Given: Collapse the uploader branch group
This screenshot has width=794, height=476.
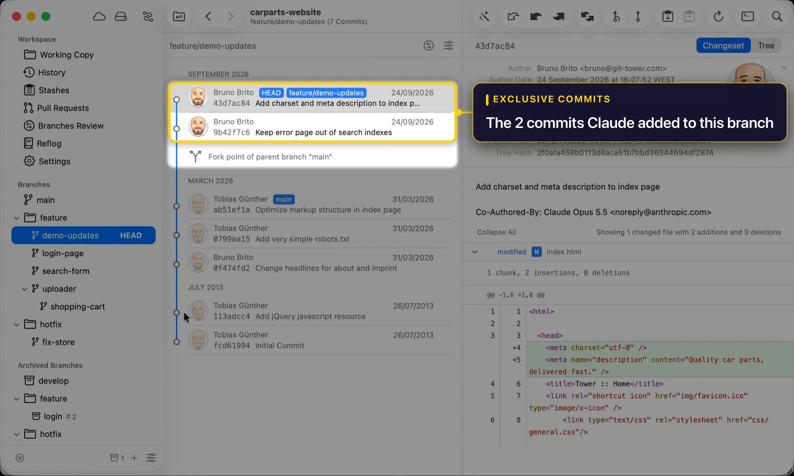Looking at the screenshot, I should coord(25,289).
